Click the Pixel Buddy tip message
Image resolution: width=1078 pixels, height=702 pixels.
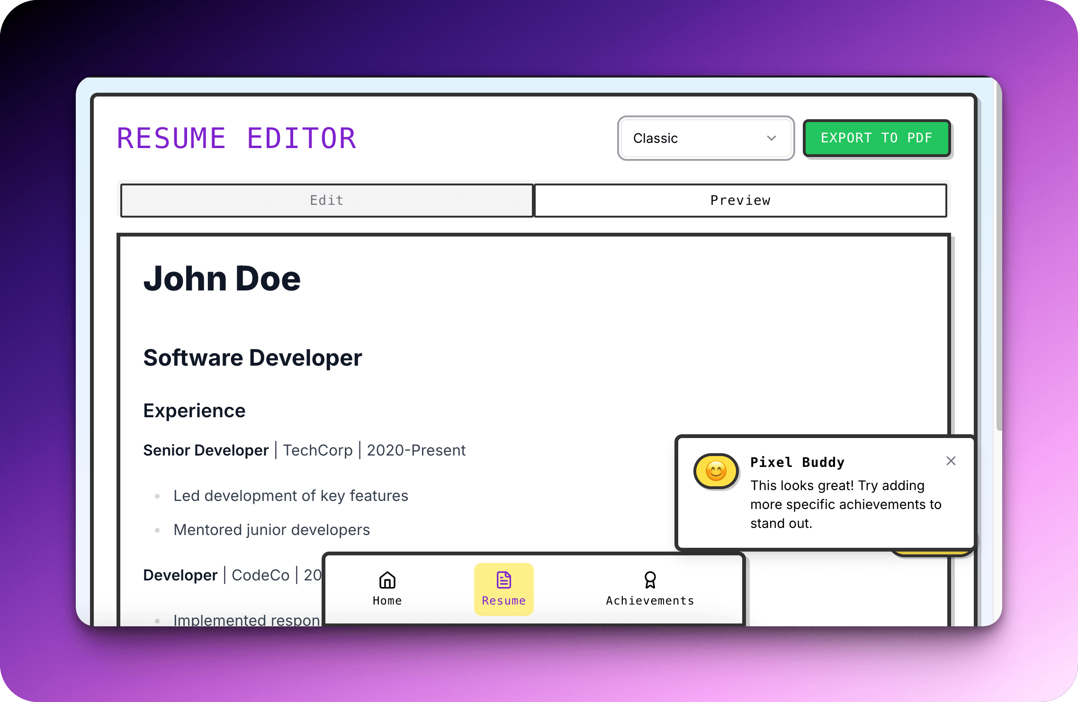point(846,504)
